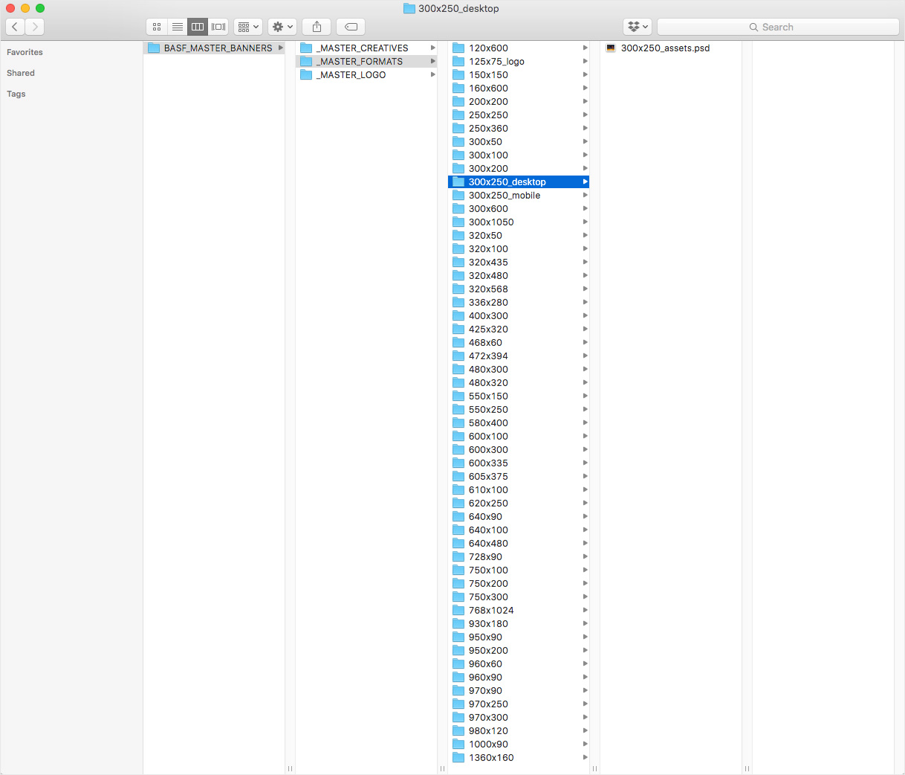The image size is (905, 775).
Task: Select the 300x250_assets.psd file
Action: (665, 48)
